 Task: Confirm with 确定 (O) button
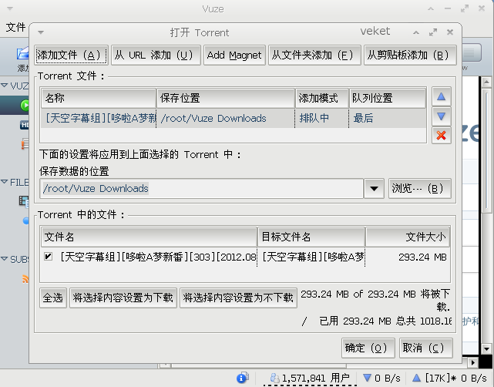[x=368, y=348]
